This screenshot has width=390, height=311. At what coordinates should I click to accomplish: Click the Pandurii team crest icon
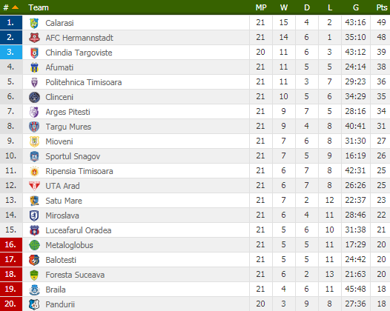coord(34,304)
